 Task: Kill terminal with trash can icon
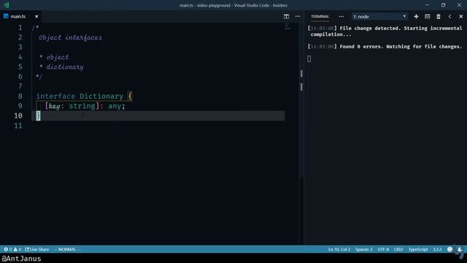coord(439,17)
